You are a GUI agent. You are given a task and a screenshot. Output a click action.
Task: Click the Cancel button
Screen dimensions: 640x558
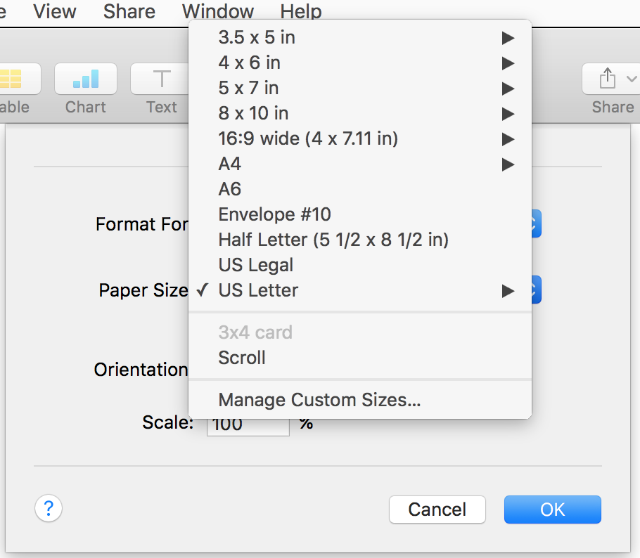(437, 510)
